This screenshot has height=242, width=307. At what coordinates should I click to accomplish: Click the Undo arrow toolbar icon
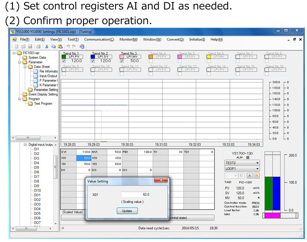[68, 46]
